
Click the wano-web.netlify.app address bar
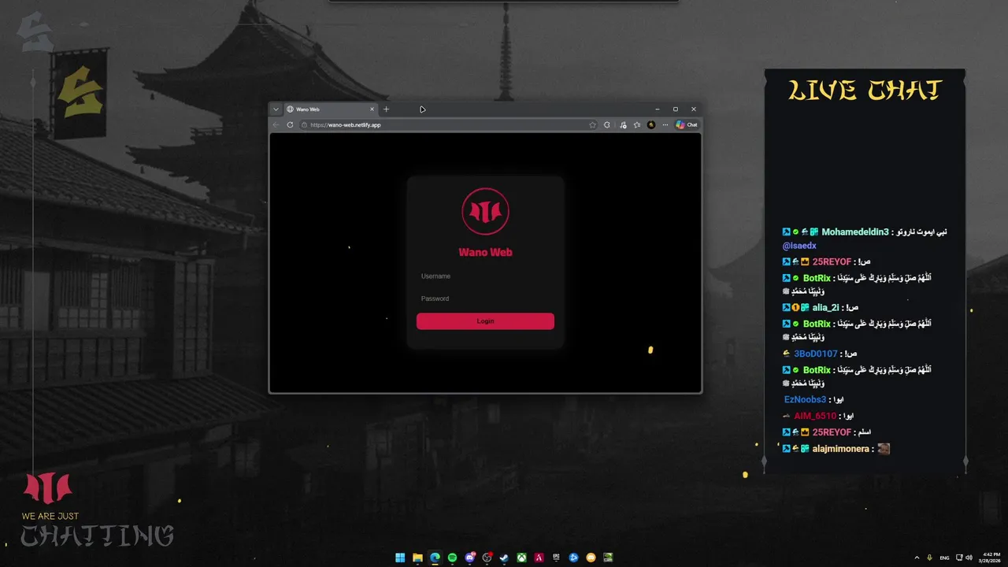pyautogui.click(x=449, y=124)
